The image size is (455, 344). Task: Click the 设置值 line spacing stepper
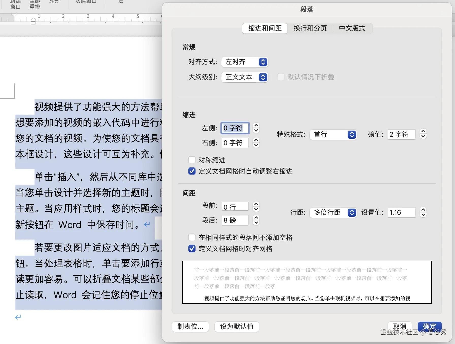click(x=423, y=212)
